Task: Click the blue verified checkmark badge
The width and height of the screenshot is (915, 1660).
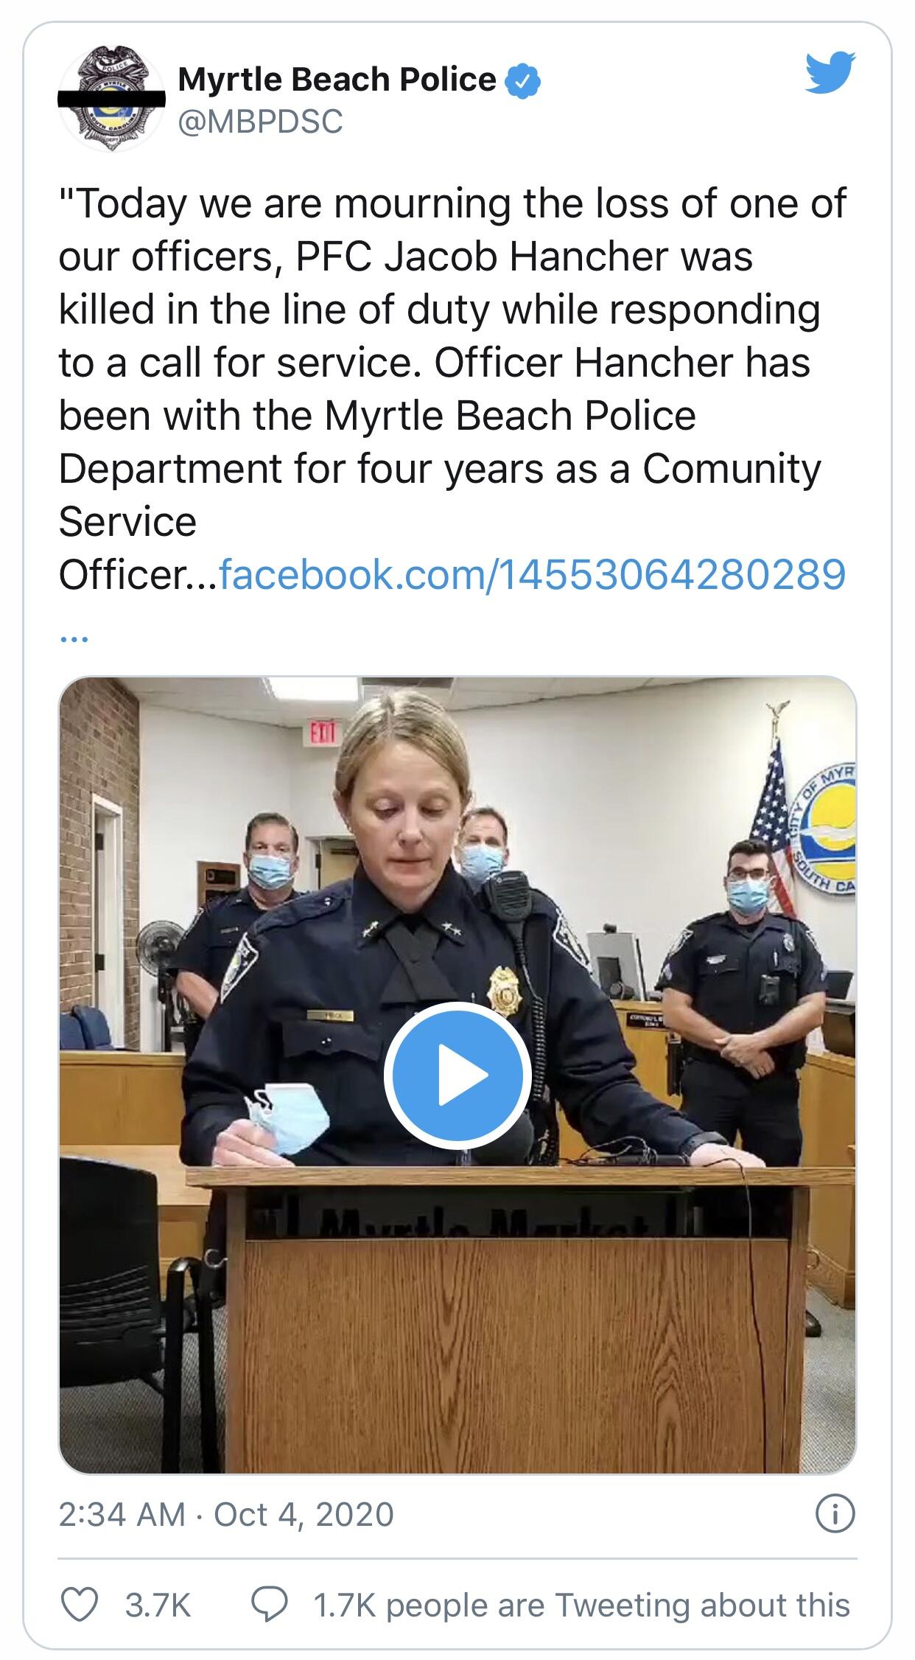Action: (x=523, y=81)
